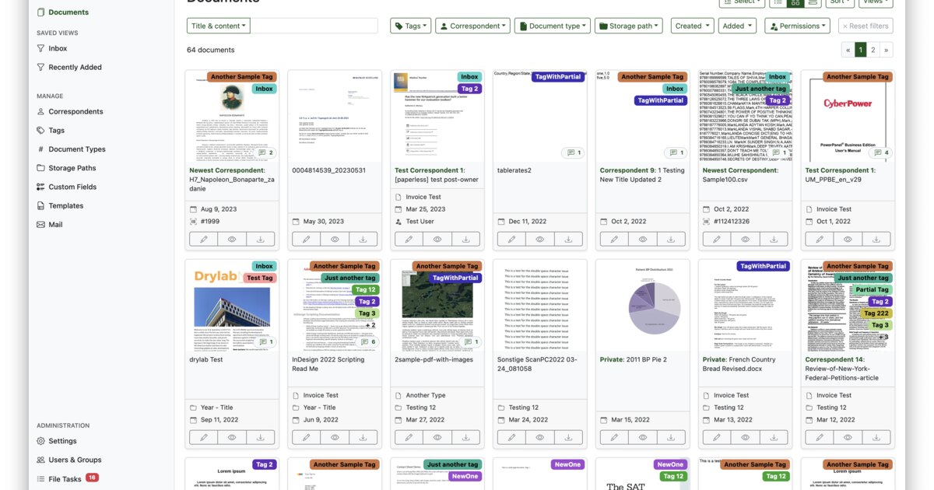Click the Title & content search field
Image resolution: width=934 pixels, height=490 pixels.
tap(314, 26)
